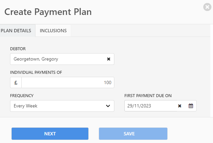
Task: Open the calendar date picker
Action: coord(191,106)
